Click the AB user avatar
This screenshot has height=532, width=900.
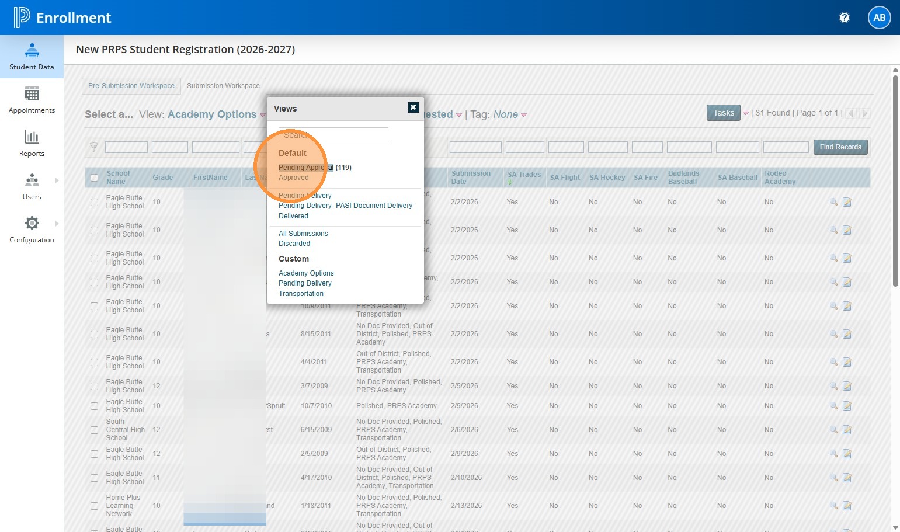coord(879,18)
